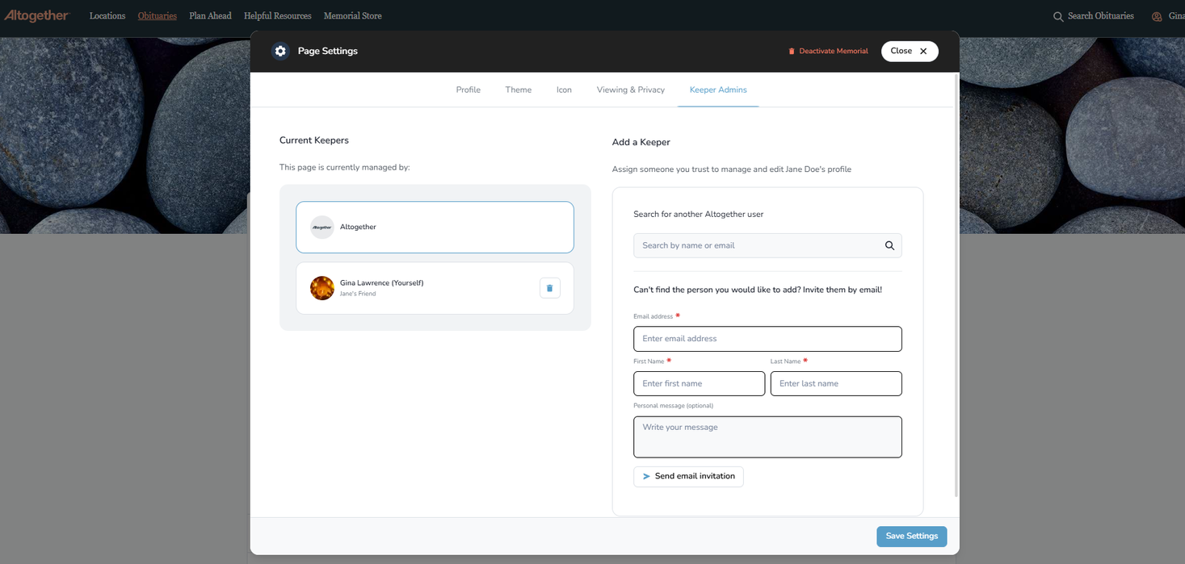The image size is (1185, 564).
Task: Switch to the Profile tab
Action: 468,90
